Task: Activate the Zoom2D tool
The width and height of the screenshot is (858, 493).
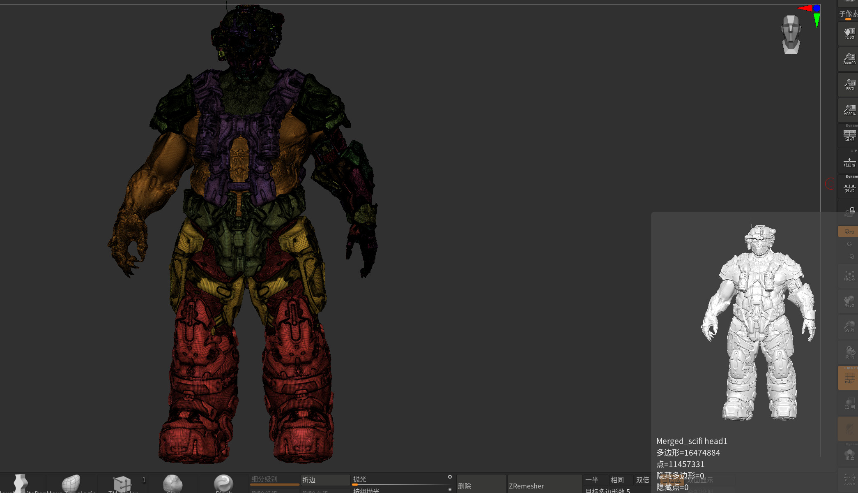Action: [849, 59]
